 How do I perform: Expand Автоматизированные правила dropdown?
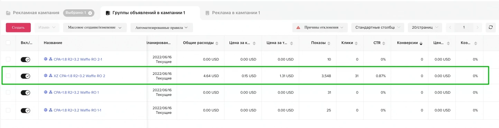click(x=161, y=28)
